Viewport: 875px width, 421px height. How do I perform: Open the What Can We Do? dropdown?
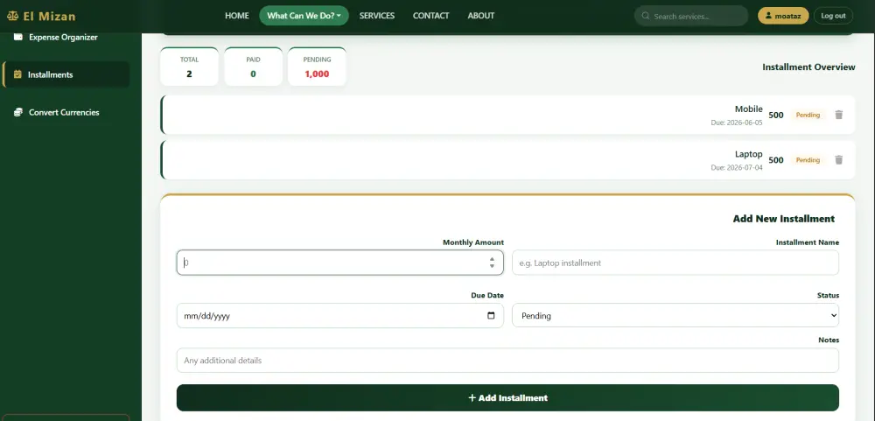(304, 16)
